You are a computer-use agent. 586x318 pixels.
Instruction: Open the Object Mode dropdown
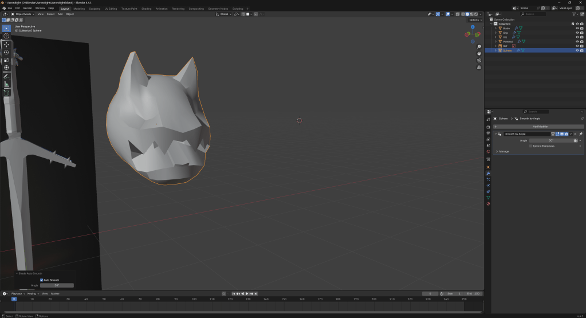click(x=24, y=14)
